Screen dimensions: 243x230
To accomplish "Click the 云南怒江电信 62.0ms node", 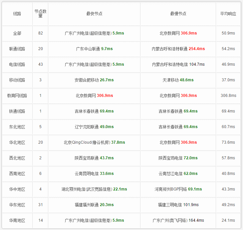I will 178,174.
